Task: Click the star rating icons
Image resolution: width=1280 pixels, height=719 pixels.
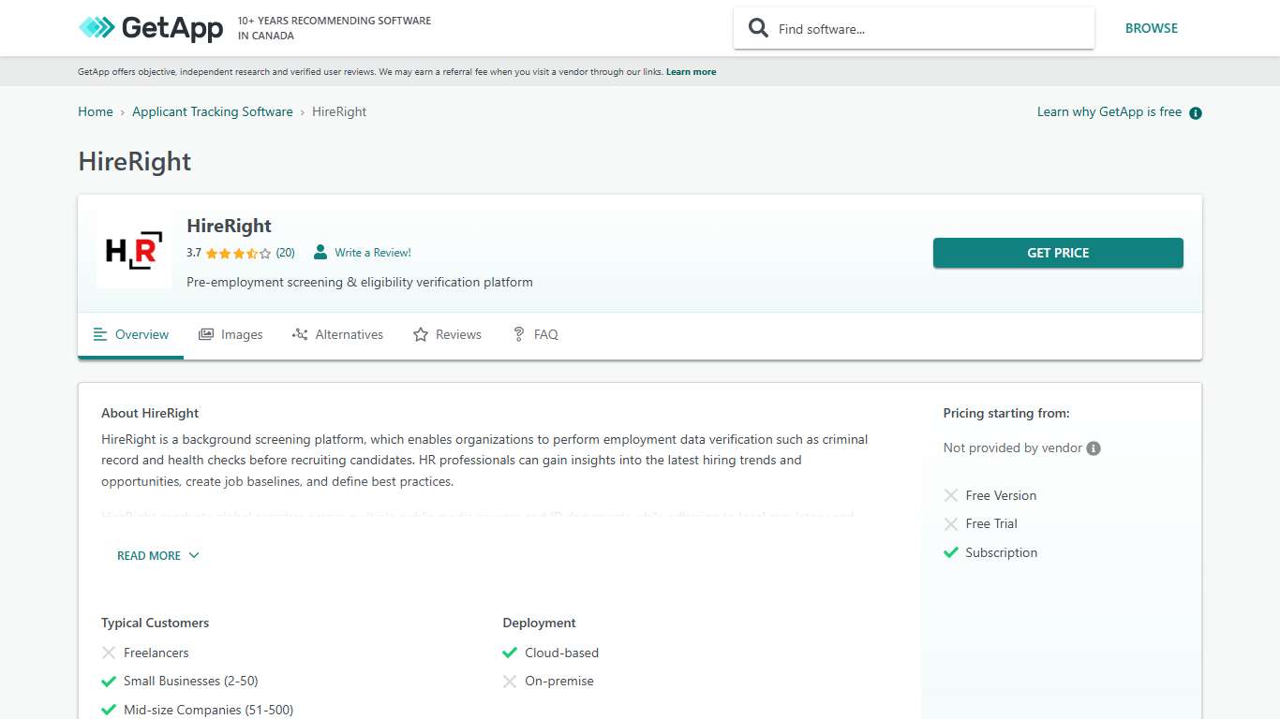Action: point(238,253)
